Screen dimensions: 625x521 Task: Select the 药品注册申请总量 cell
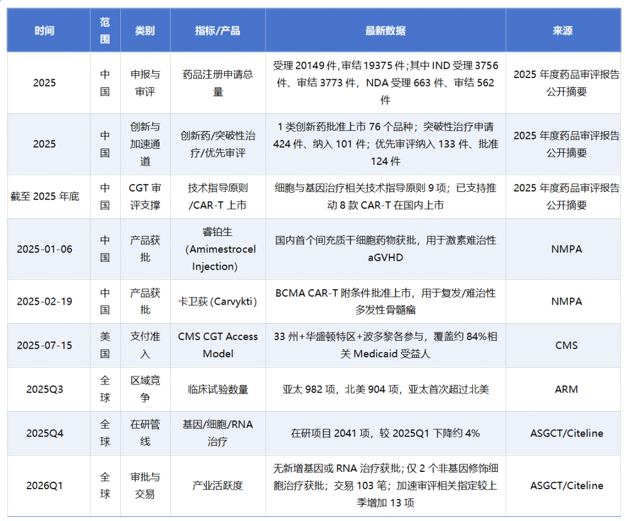tap(218, 83)
